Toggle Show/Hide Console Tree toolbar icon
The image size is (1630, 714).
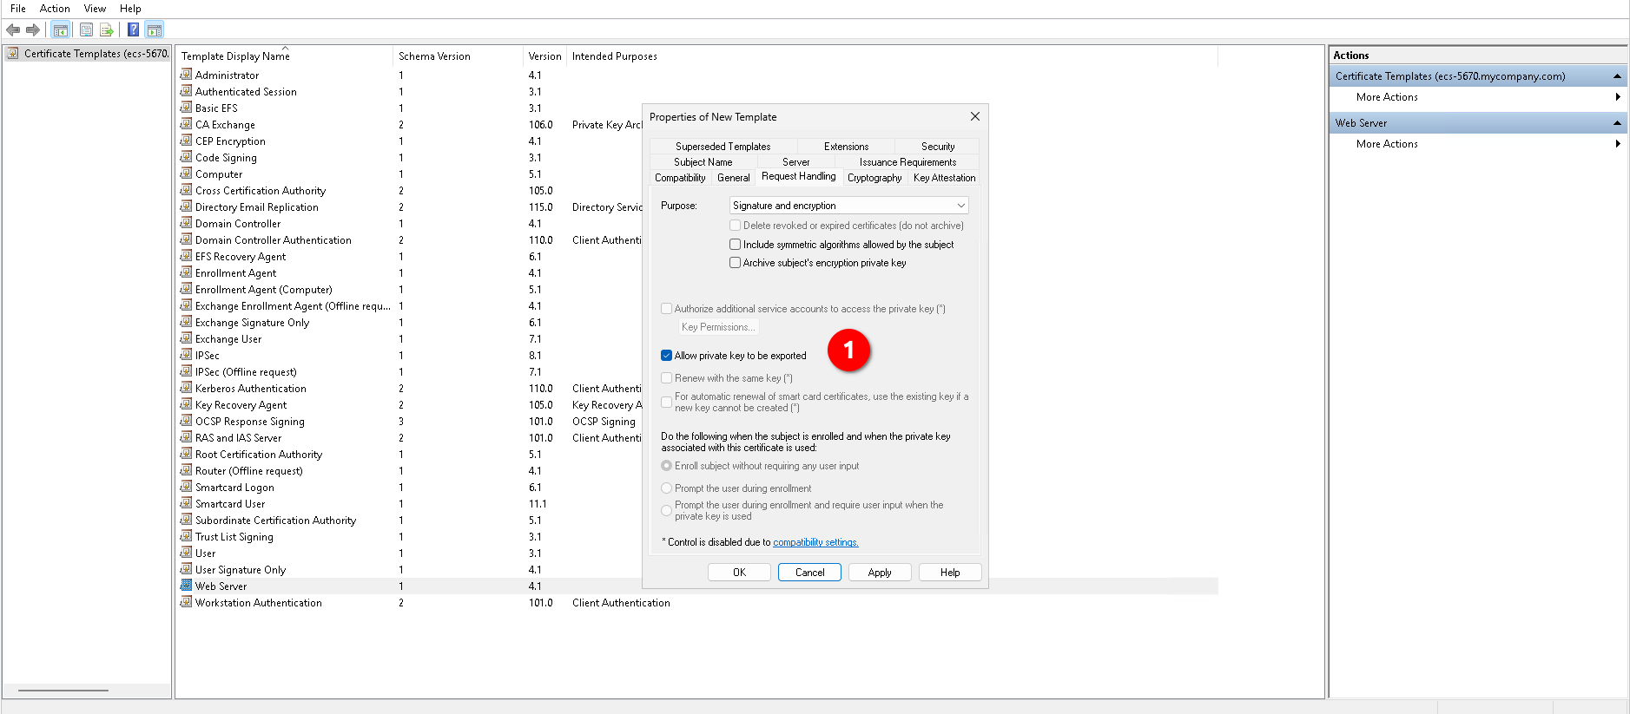click(x=60, y=30)
